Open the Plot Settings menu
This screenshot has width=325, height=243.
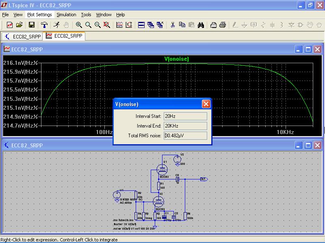tap(39, 15)
